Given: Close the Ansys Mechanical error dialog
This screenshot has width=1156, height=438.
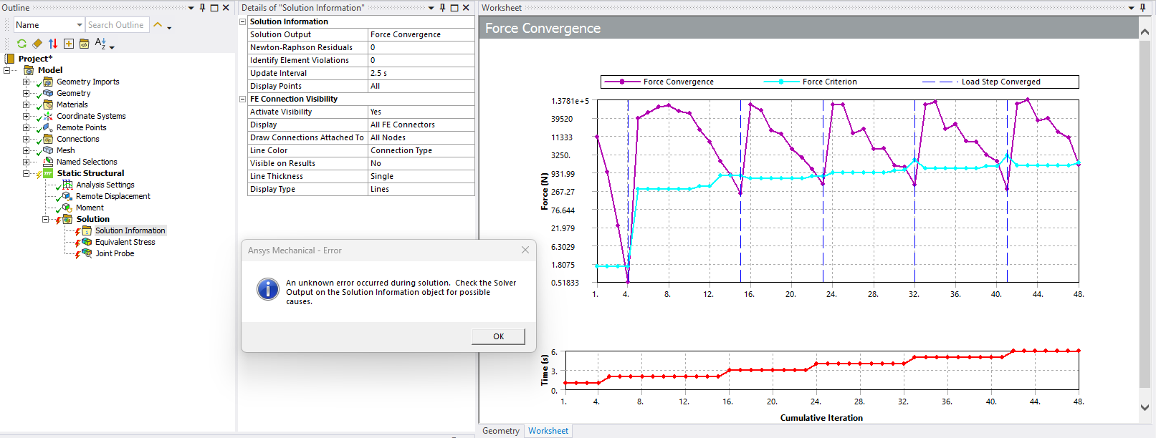Looking at the screenshot, I should point(525,250).
